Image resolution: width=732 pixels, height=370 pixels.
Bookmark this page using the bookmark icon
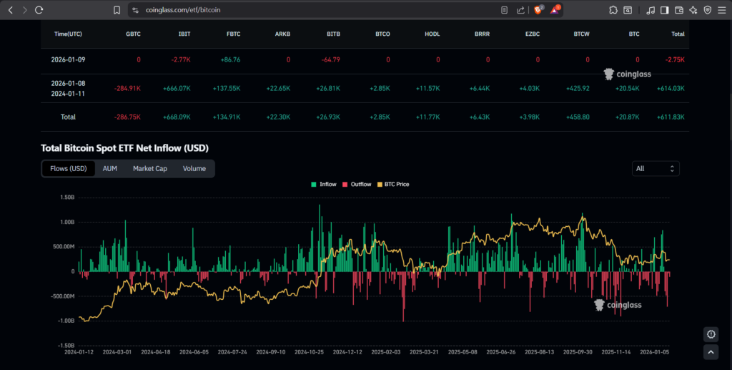[x=117, y=10]
